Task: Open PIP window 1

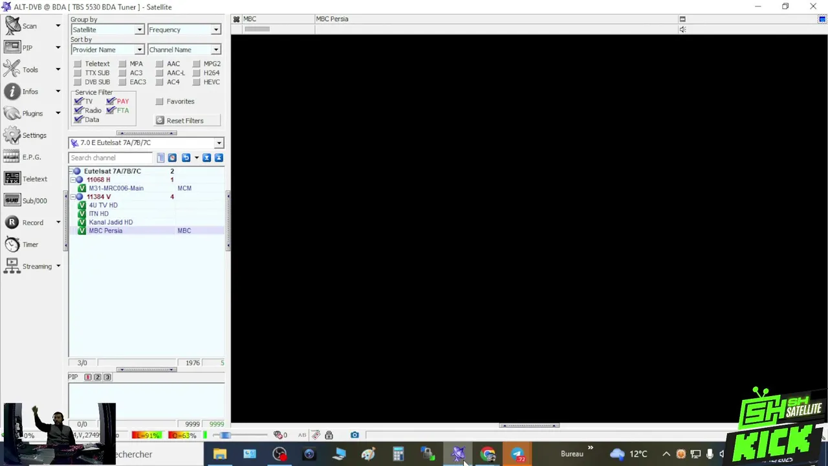Action: [88, 377]
